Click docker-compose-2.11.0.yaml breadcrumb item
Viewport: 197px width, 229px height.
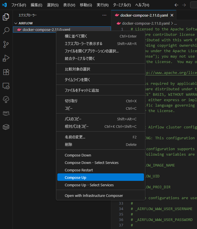146,24
